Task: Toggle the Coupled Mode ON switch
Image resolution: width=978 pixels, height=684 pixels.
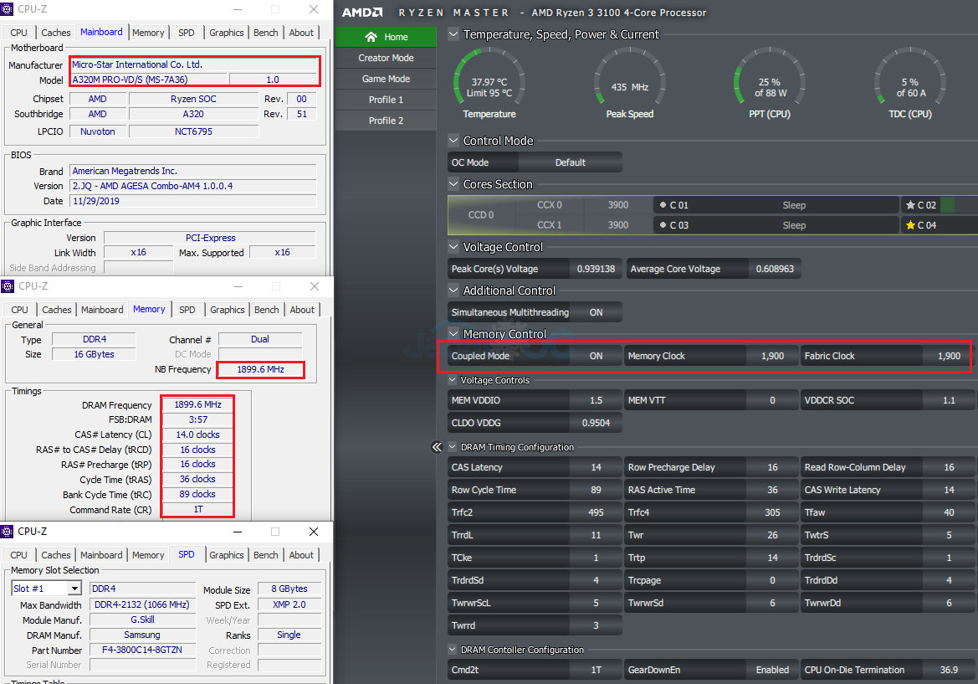Action: 596,356
